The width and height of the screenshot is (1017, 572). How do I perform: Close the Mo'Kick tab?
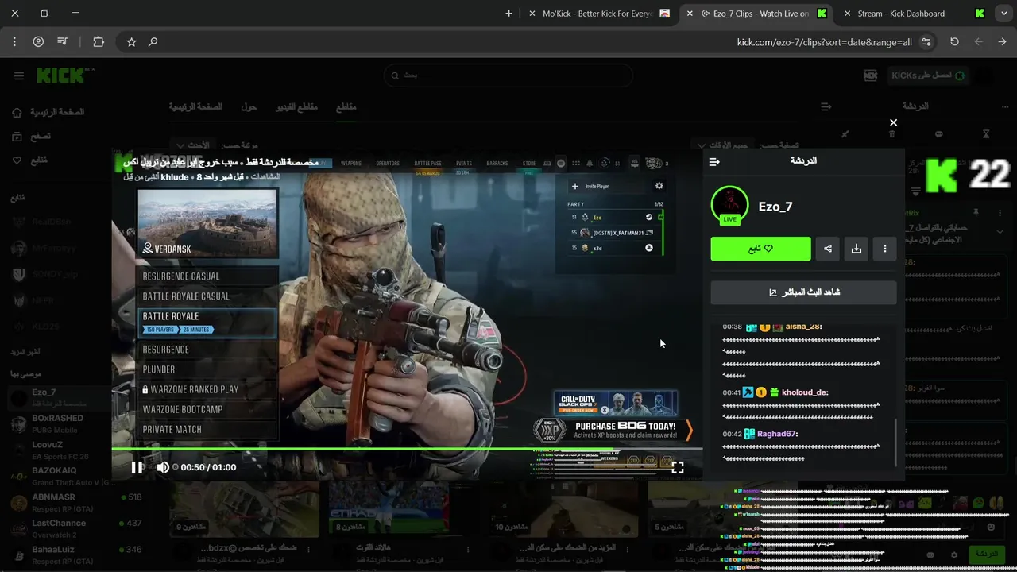point(531,14)
